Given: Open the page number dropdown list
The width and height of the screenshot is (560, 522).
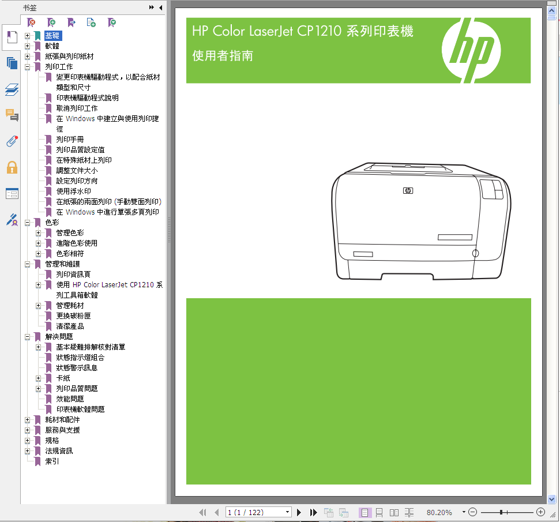Looking at the screenshot, I should 288,512.
